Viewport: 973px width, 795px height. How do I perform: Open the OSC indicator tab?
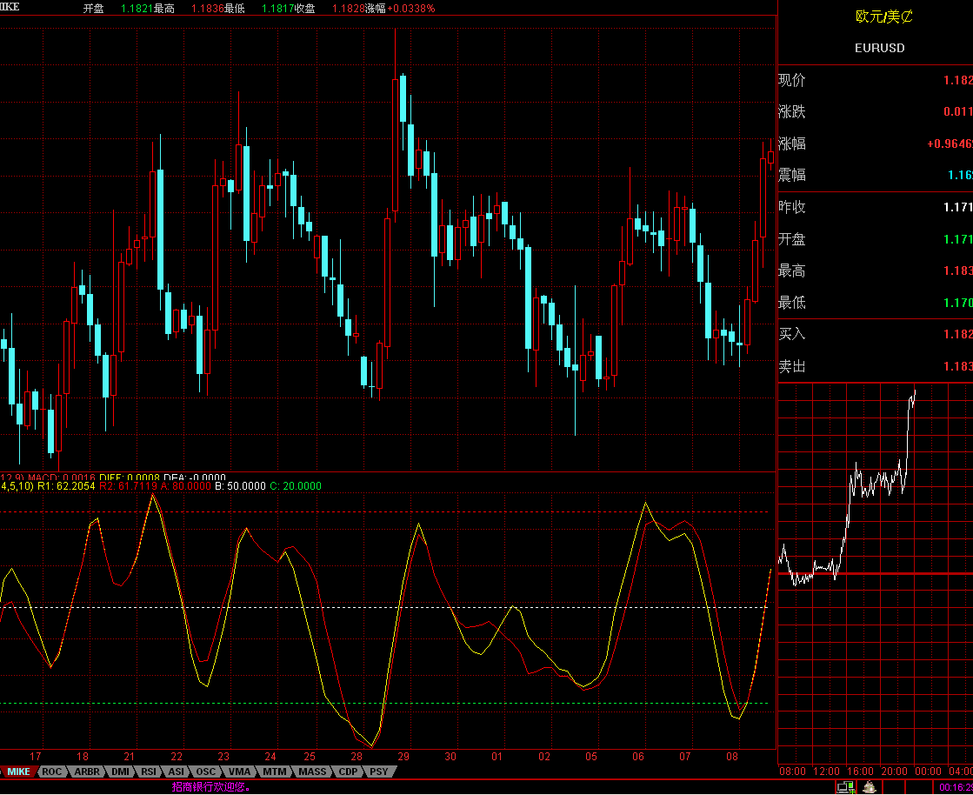pyautogui.click(x=205, y=772)
